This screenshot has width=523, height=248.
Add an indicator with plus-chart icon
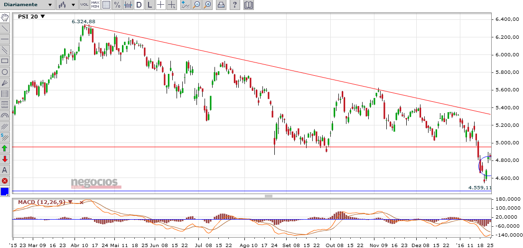186,5
